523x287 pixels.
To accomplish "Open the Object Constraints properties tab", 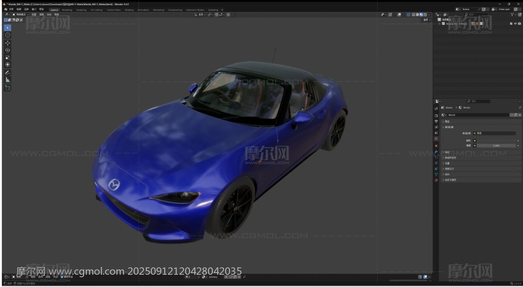I will coord(436,169).
